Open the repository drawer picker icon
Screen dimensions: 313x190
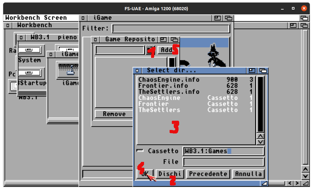[150, 50]
